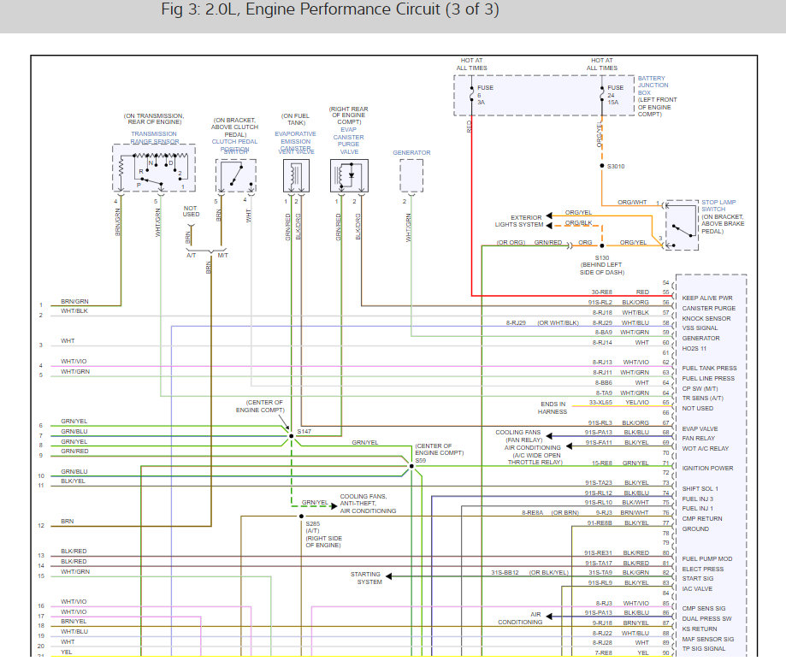Click the STARTING SYSTEM destination label
Screen dimensions: 786x667
tap(366, 578)
